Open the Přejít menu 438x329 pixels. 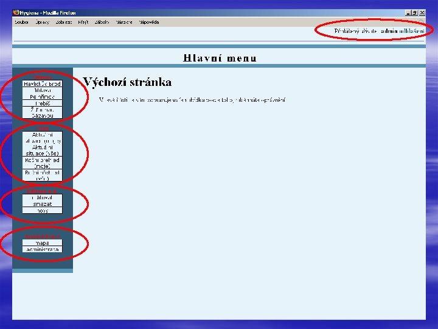coord(83,22)
